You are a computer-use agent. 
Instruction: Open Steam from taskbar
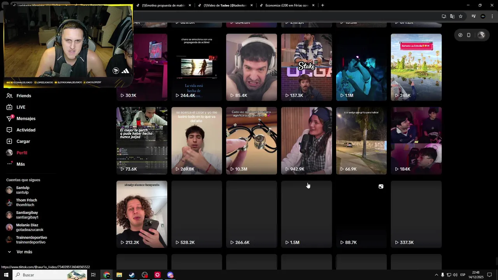tap(132, 275)
